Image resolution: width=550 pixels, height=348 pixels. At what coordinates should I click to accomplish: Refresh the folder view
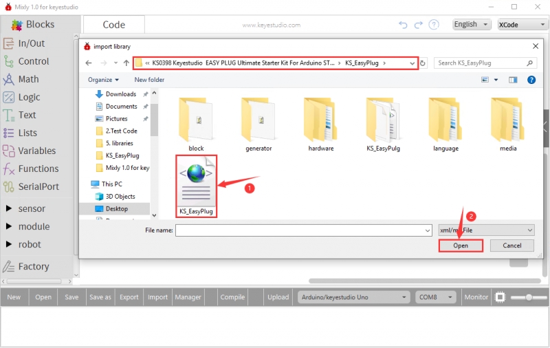click(423, 63)
